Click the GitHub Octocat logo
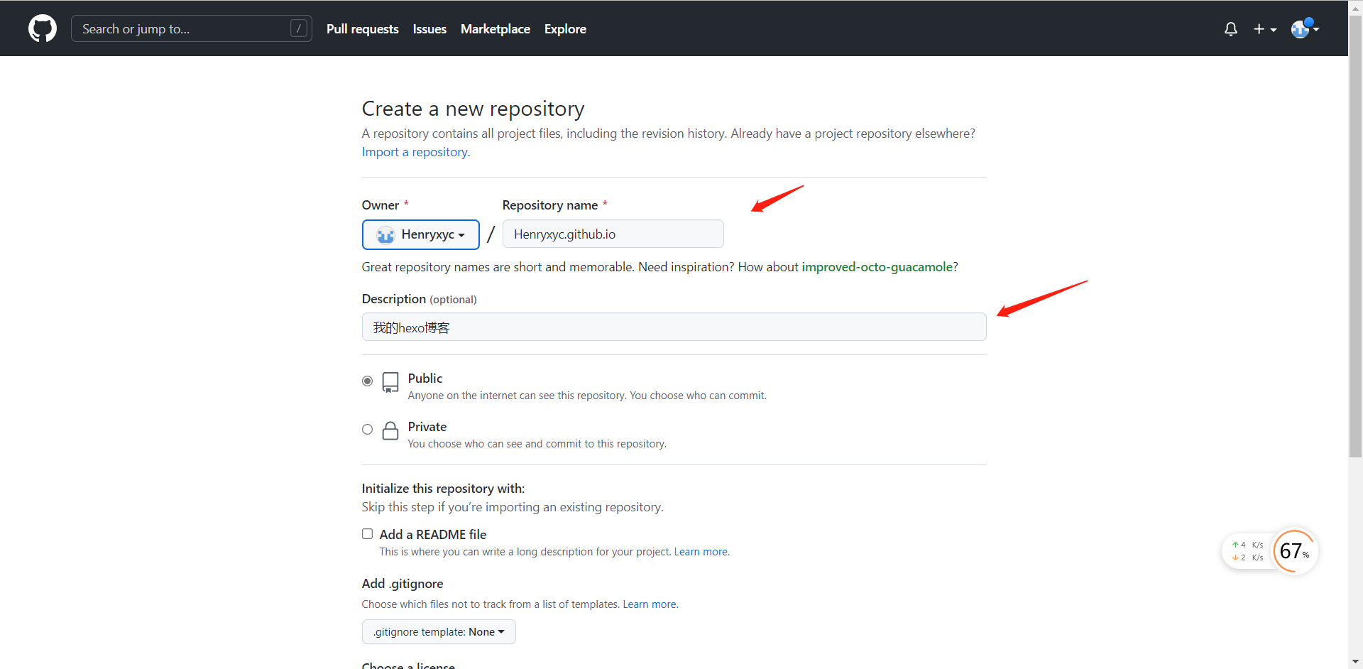 coord(43,28)
